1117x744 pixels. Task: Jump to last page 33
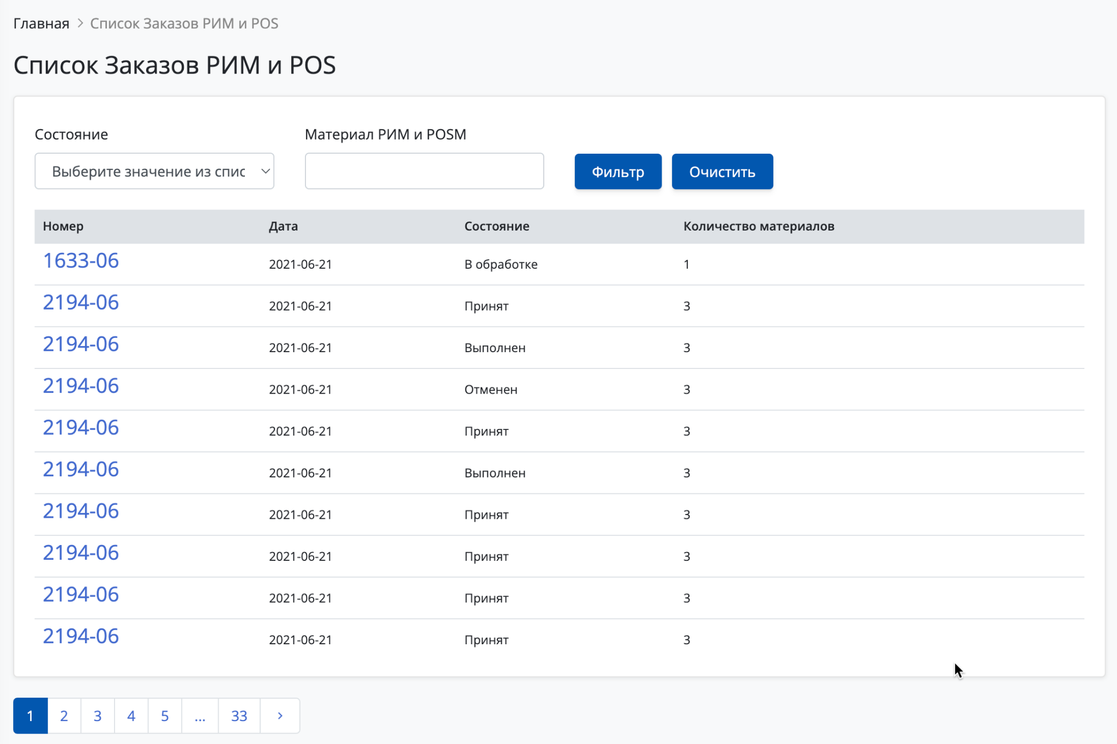(x=239, y=716)
